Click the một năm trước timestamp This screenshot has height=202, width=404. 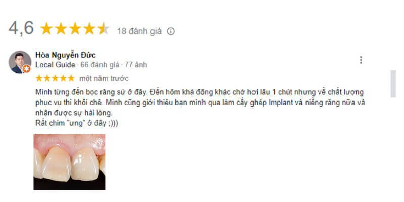click(x=104, y=78)
